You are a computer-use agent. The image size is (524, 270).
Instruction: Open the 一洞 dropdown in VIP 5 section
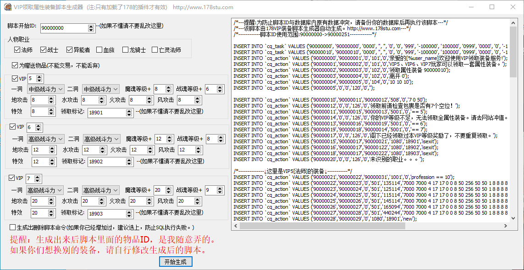coord(45,89)
